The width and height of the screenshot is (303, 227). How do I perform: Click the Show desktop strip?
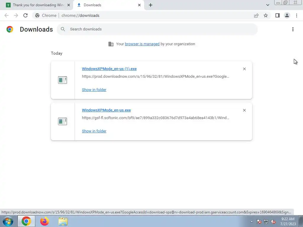[x=301, y=221]
